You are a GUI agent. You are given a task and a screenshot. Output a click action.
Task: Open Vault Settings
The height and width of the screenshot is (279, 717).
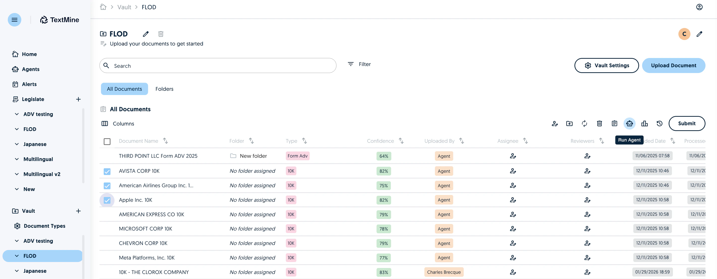pos(606,65)
